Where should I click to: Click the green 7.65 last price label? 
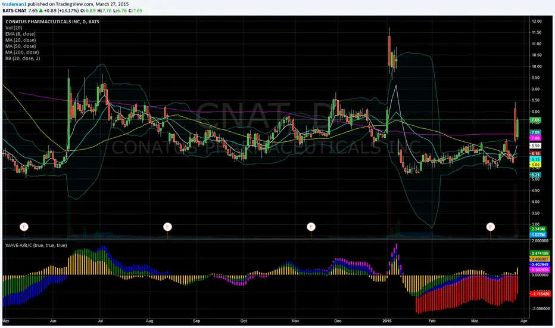[535, 120]
